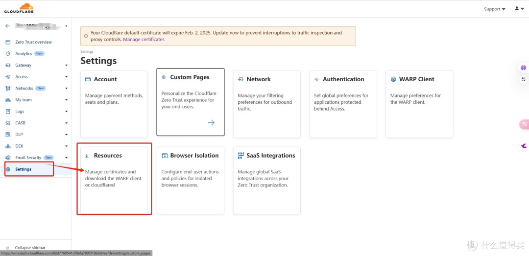Click the CASB sidebar icon
529x256 pixels.
(8, 123)
